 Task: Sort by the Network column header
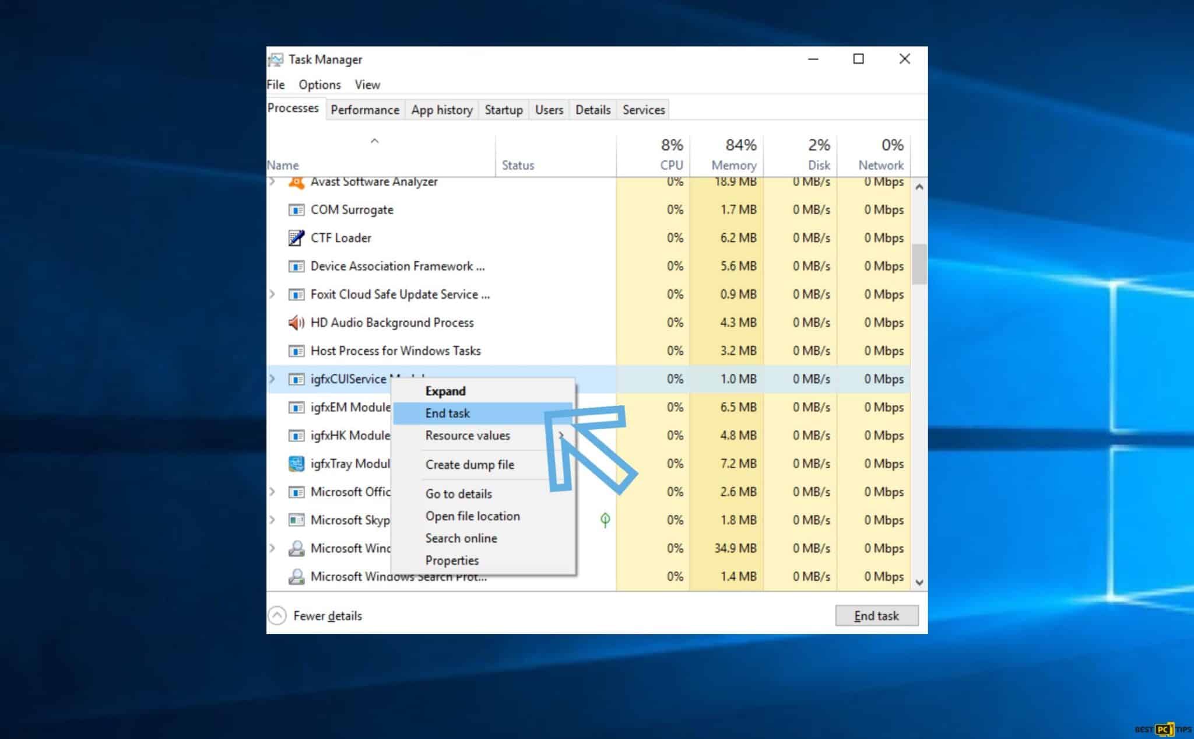[874, 156]
